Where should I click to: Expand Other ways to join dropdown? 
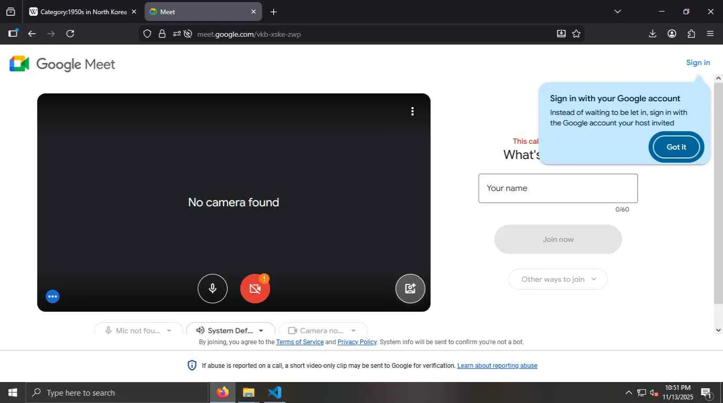(558, 279)
